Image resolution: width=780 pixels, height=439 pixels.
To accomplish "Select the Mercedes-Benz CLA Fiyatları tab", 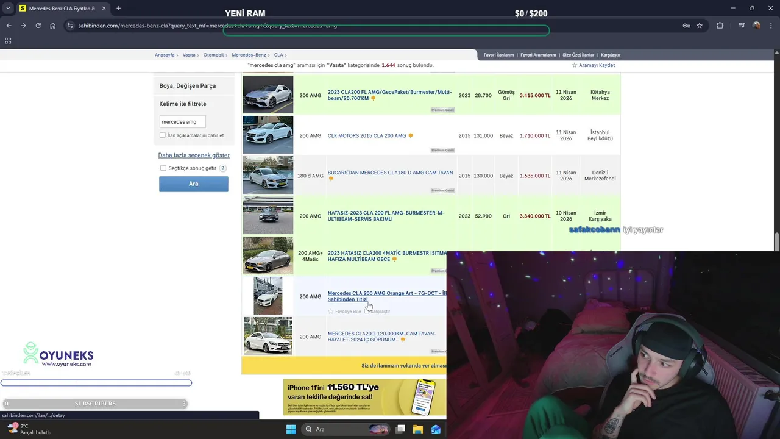I will (63, 9).
